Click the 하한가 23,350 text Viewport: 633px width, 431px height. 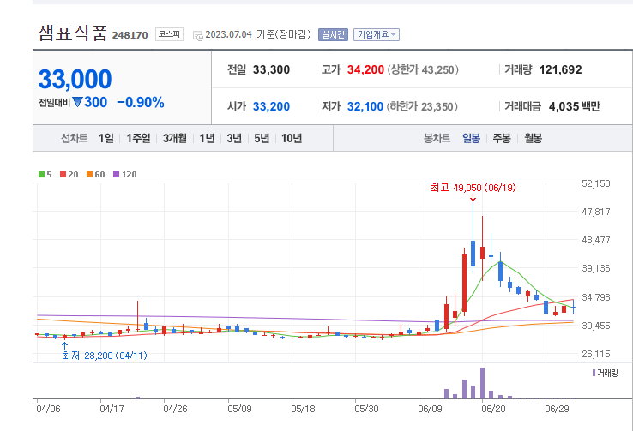(x=422, y=106)
